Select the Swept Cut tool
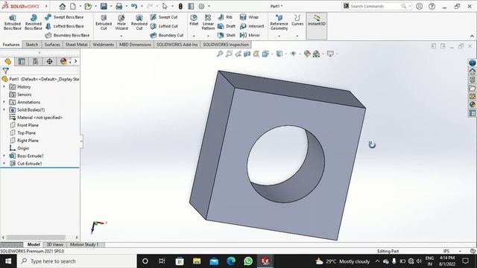 coord(164,17)
